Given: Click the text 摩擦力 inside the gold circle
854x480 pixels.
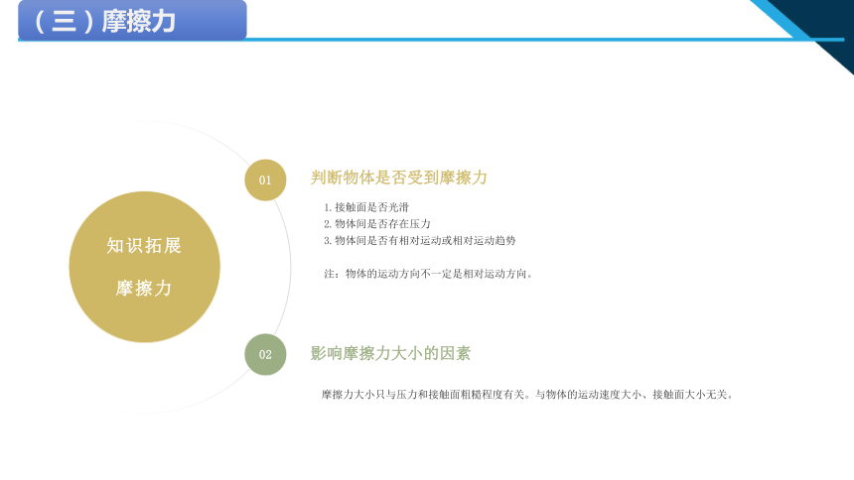Looking at the screenshot, I should [144, 288].
